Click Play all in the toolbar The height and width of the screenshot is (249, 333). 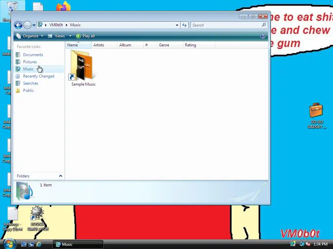[86, 36]
